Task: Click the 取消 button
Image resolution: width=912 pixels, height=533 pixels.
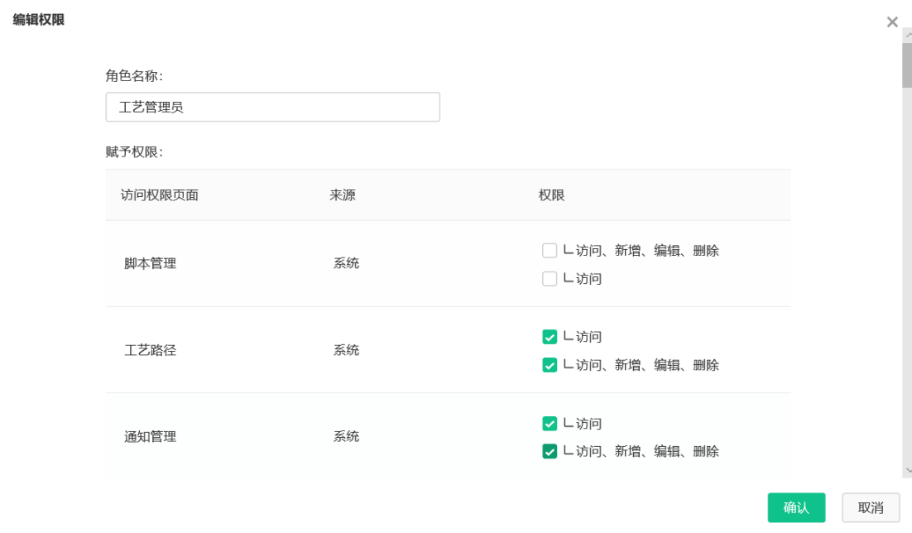Action: 871,507
